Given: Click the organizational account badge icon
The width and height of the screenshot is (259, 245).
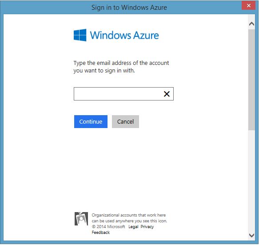Looking at the screenshot, I should [81, 219].
